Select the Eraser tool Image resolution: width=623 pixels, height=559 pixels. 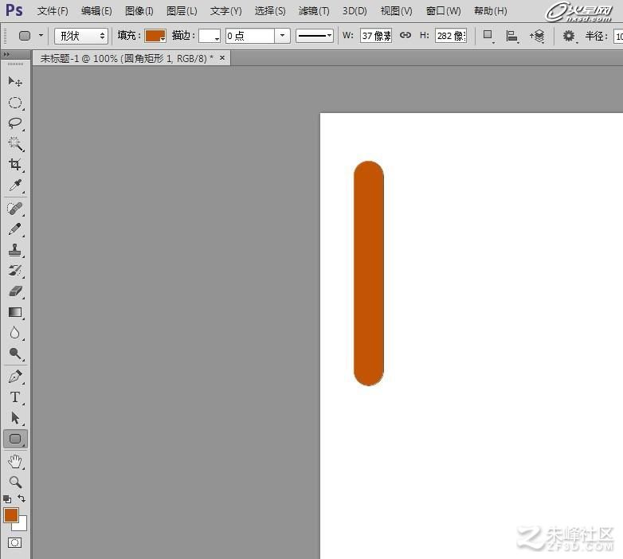click(x=15, y=291)
